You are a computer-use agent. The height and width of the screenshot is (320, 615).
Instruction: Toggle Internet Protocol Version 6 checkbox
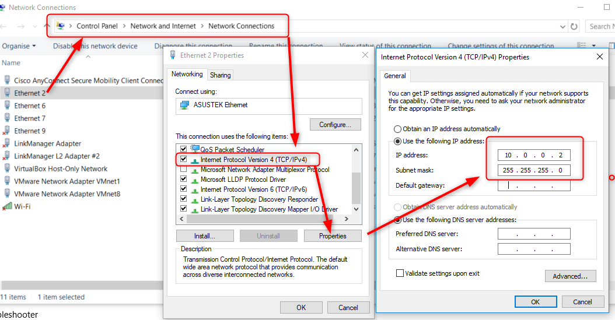pos(183,189)
